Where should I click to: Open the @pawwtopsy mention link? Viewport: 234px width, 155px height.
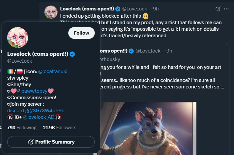click(x=32, y=91)
